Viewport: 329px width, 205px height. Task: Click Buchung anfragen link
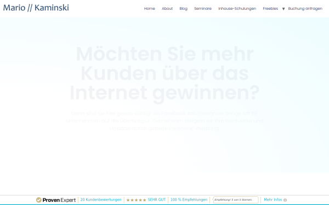click(x=305, y=9)
